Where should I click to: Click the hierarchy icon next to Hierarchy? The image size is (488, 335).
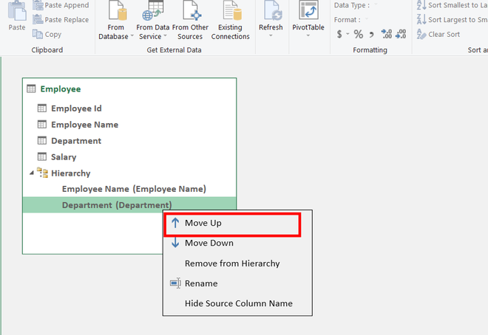[42, 173]
